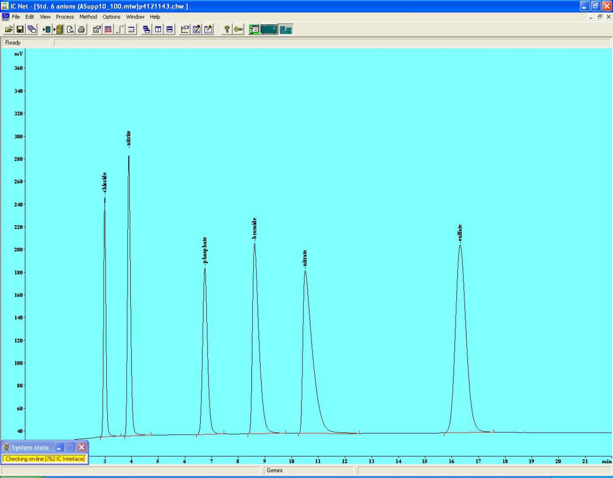
Task: Open the Edit menu
Action: (x=30, y=17)
